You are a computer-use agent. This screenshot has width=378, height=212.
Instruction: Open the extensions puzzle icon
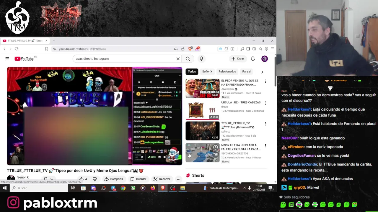226,49
